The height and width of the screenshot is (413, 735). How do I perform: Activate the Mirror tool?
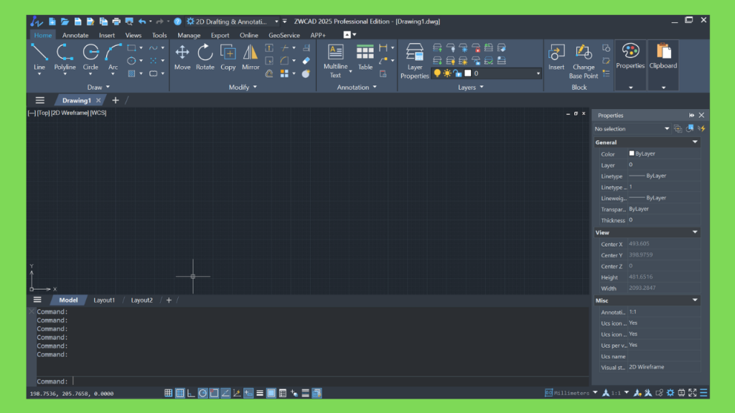click(x=251, y=57)
